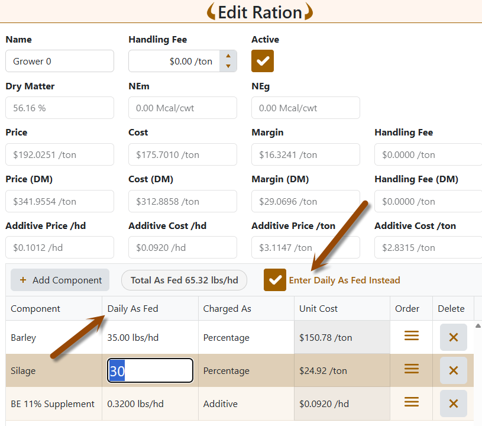Click the Barley row reorder handle
The width and height of the screenshot is (482, 426).
pyautogui.click(x=411, y=335)
